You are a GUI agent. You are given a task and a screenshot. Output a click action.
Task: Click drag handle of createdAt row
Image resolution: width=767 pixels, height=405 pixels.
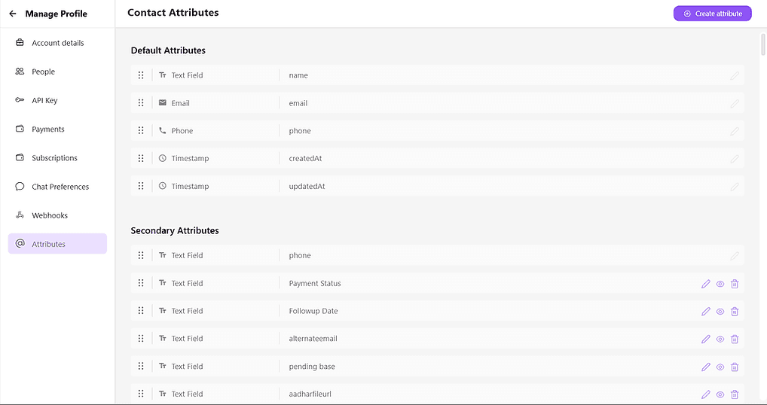(141, 158)
